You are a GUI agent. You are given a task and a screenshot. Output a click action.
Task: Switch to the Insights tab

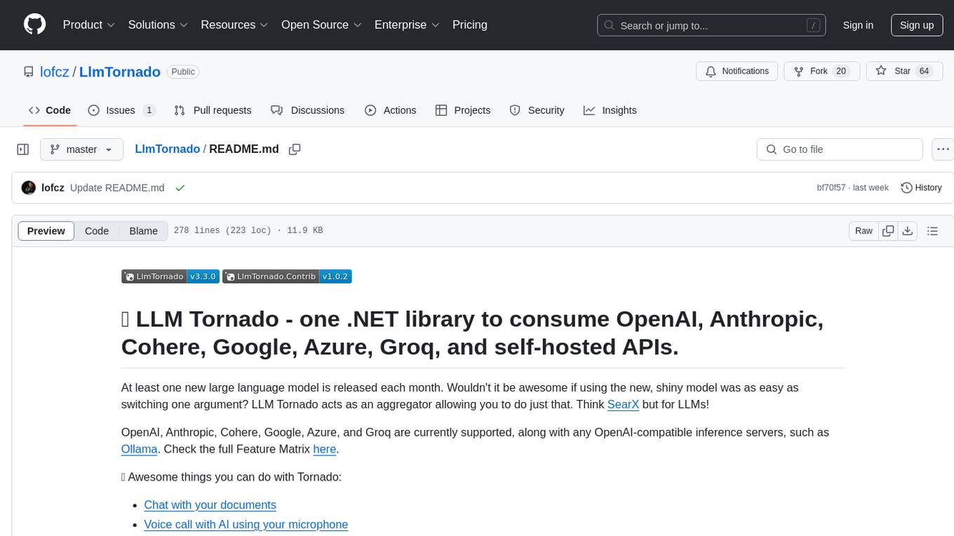tap(610, 110)
